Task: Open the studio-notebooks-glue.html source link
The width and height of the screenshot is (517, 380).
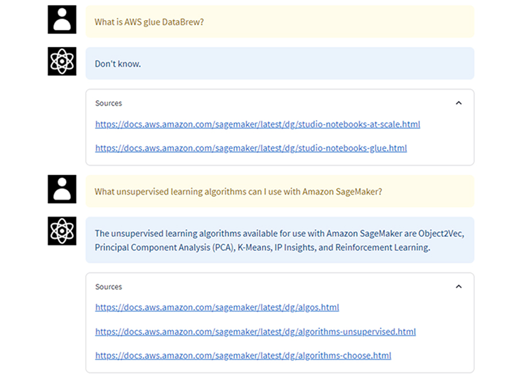Action: [251, 148]
